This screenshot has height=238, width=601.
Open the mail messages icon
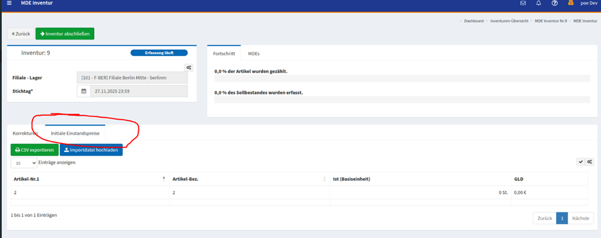tap(523, 3)
